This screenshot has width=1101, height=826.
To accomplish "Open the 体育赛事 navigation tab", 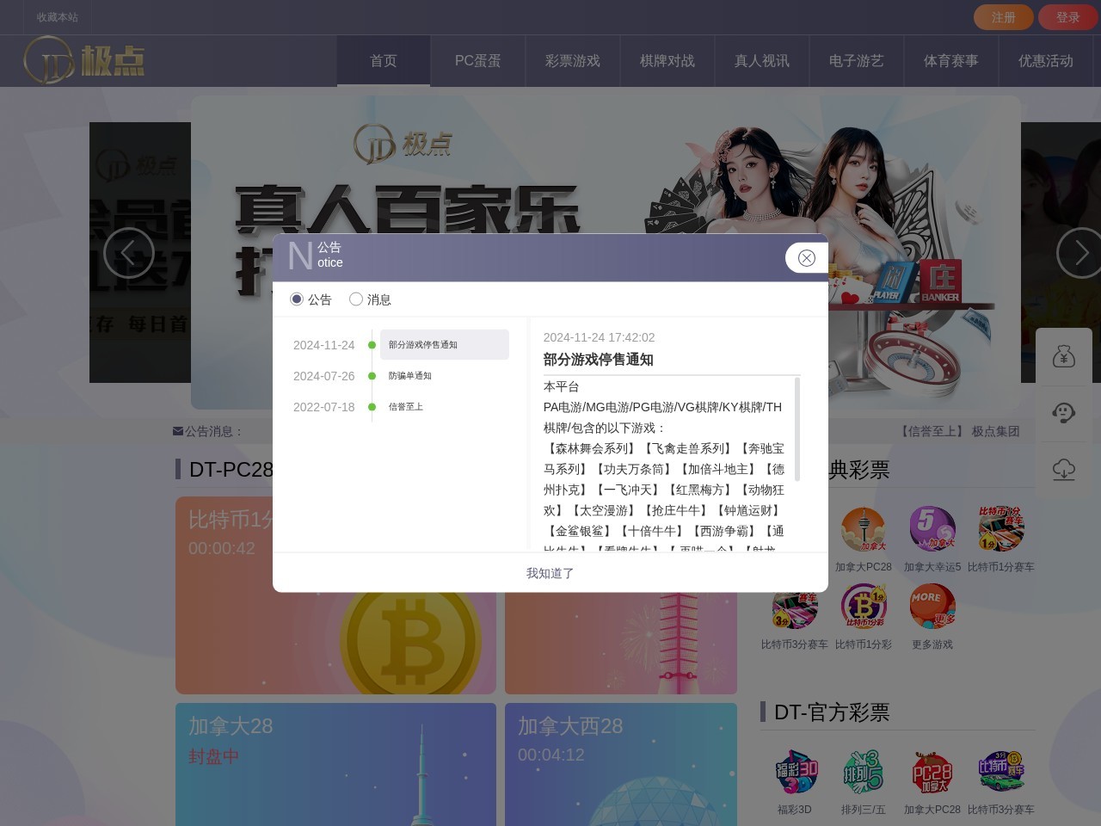I will pos(951,61).
